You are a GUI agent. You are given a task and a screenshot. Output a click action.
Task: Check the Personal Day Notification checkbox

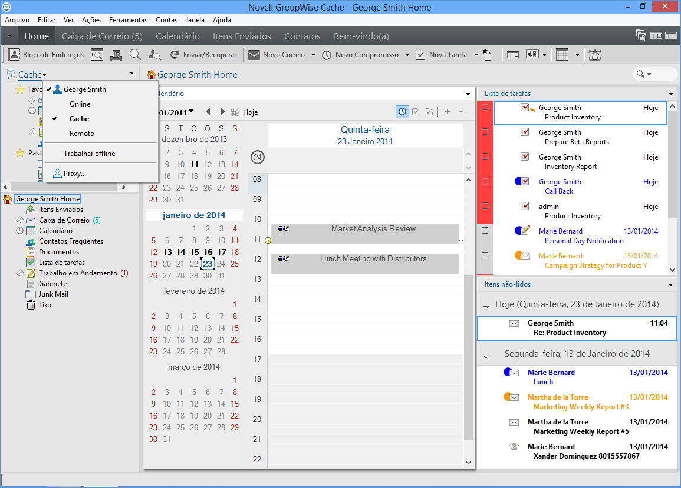tap(485, 231)
